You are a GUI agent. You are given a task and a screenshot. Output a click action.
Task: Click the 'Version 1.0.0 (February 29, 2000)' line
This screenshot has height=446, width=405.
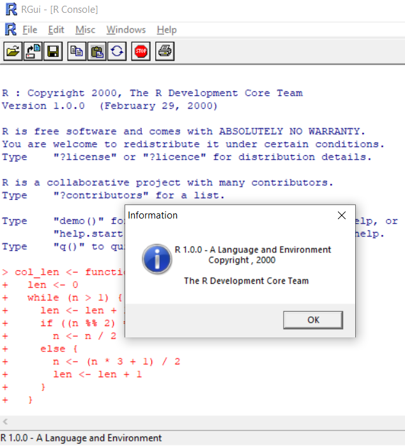tap(110, 106)
